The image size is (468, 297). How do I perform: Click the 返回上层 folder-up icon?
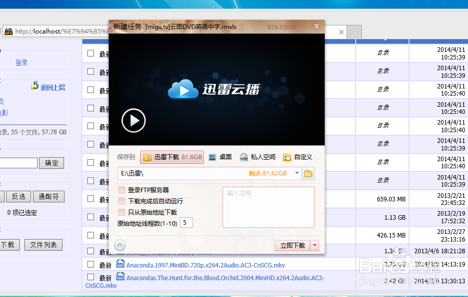click(x=35, y=86)
